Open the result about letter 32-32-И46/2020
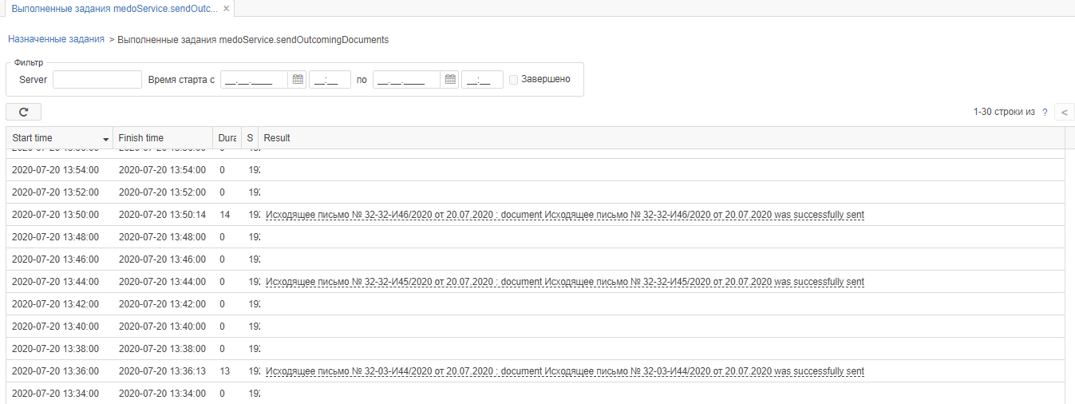The width and height of the screenshot is (1075, 404). pos(565,215)
